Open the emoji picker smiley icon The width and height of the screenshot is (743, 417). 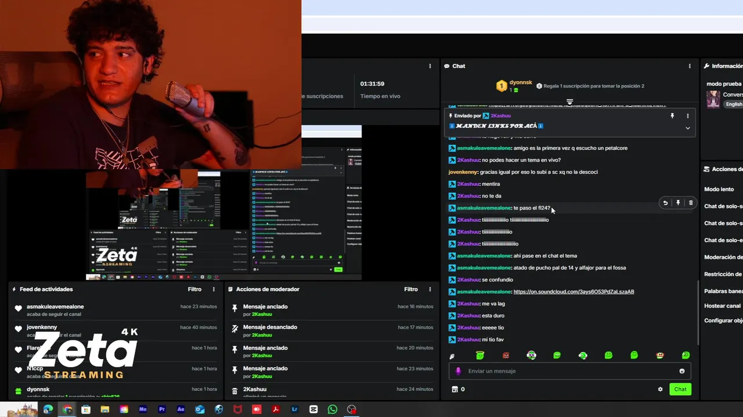tap(682, 371)
